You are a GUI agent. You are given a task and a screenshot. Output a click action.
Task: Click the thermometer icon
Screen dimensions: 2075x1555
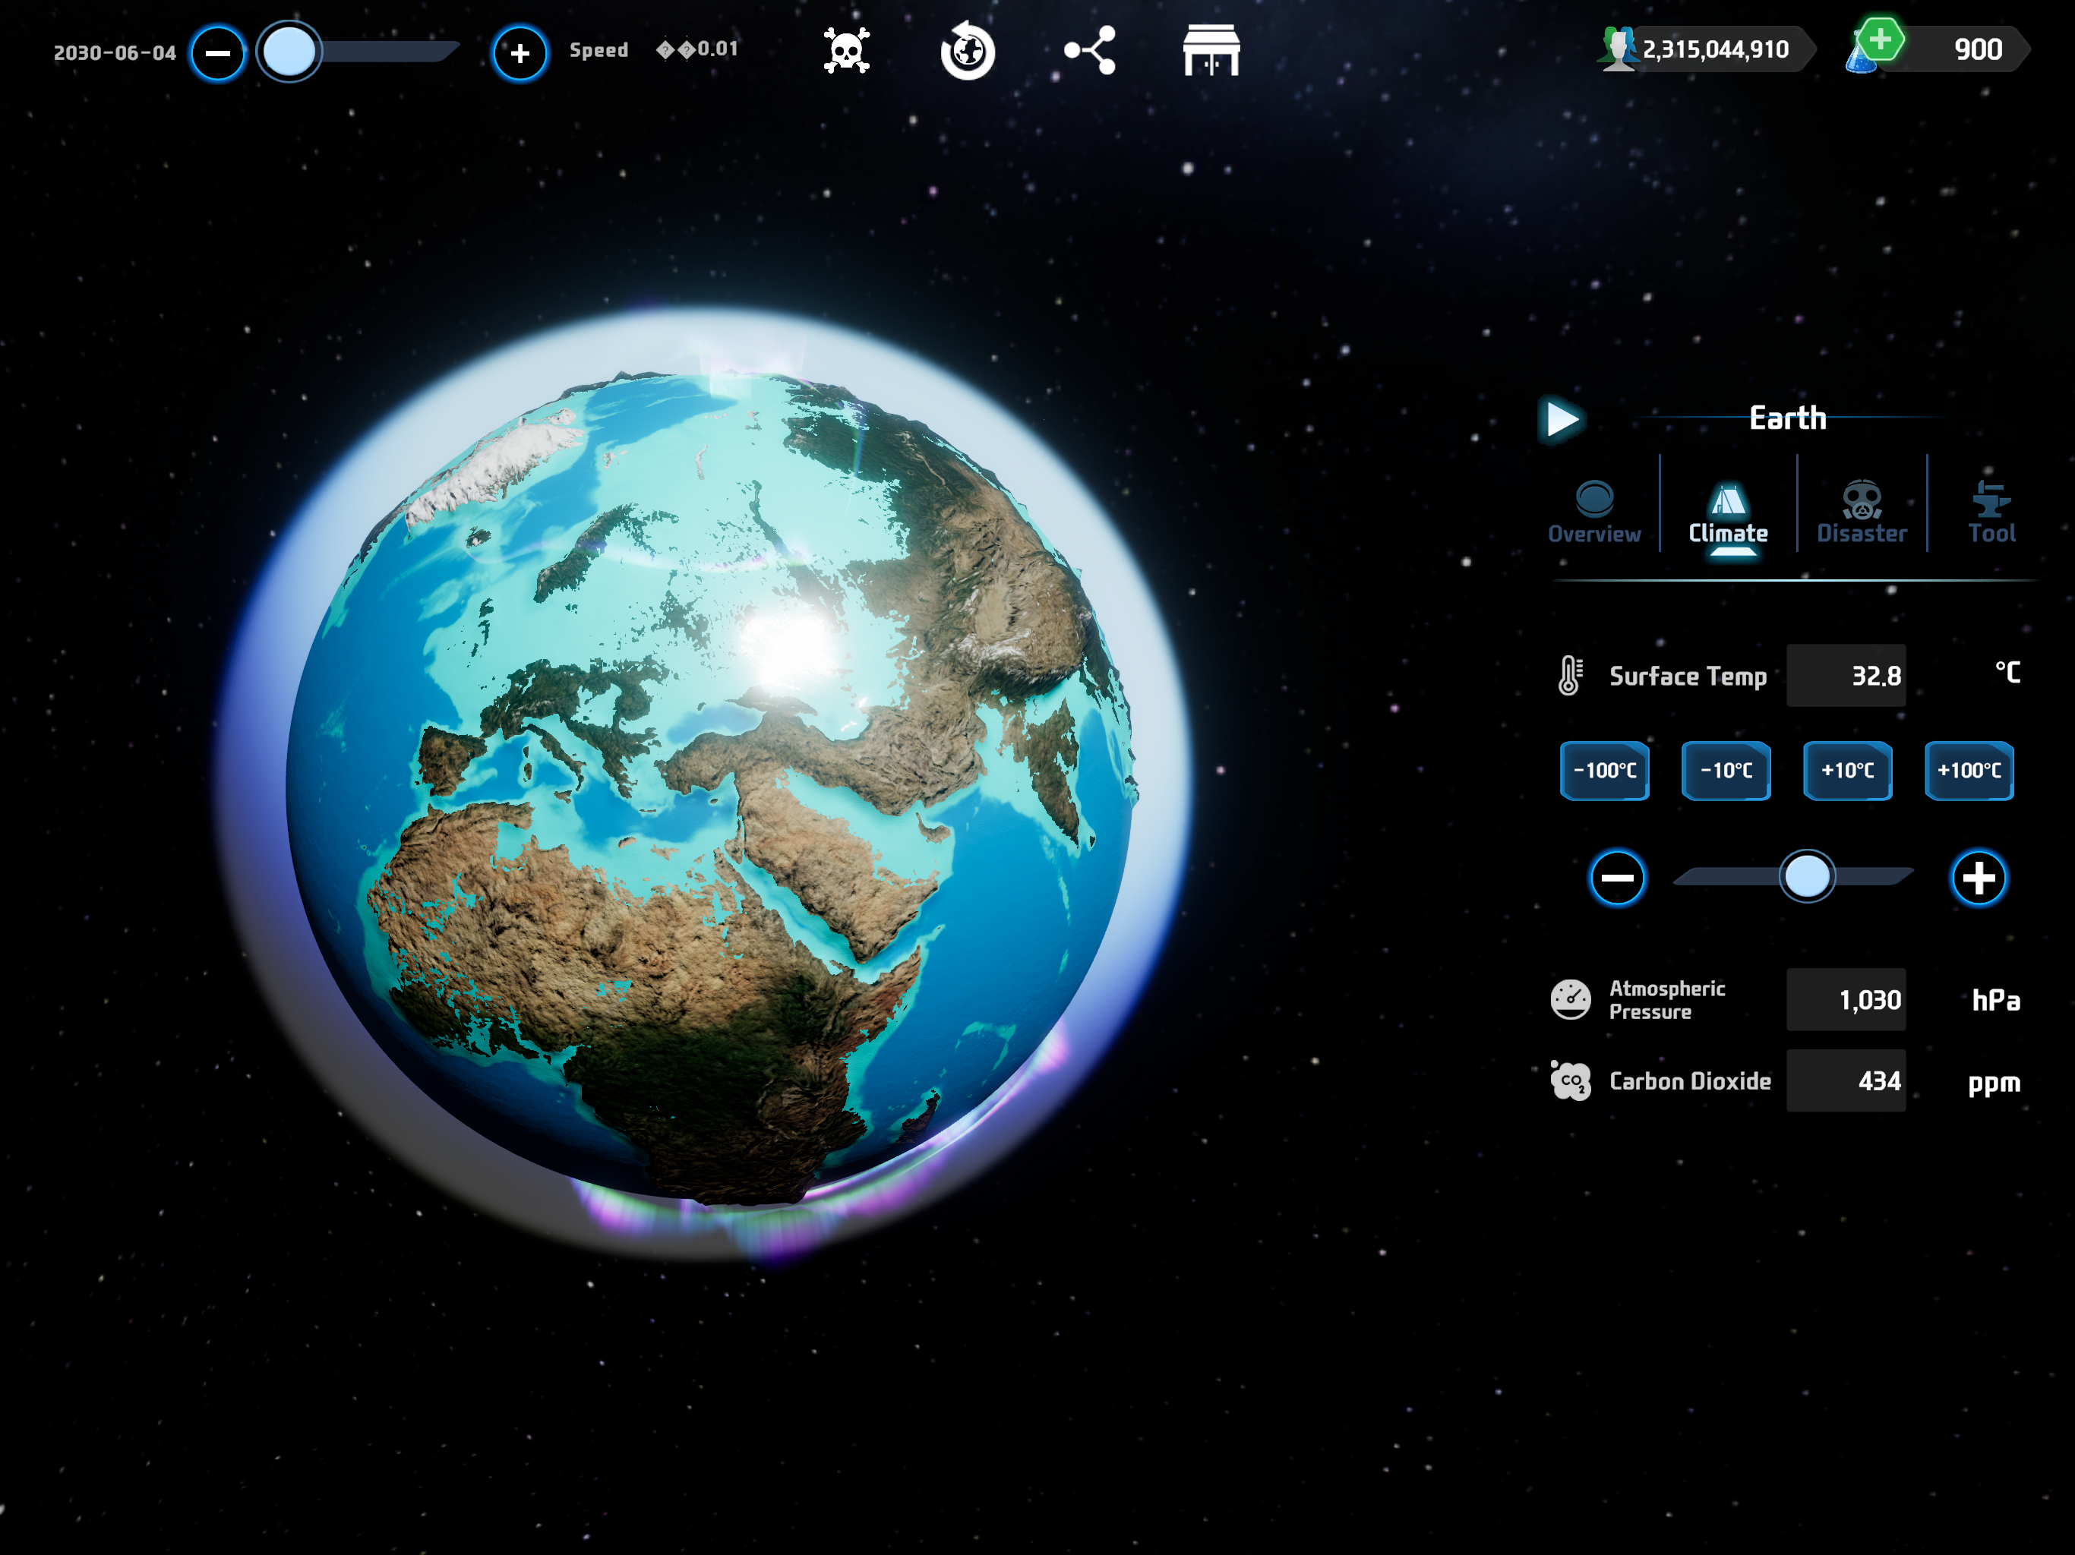tap(1569, 675)
